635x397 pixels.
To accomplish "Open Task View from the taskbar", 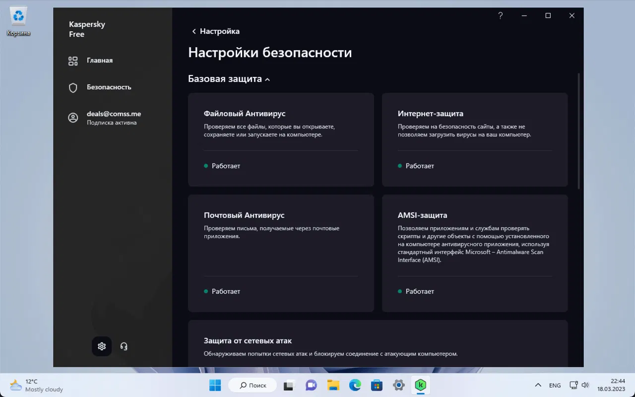I will [289, 385].
